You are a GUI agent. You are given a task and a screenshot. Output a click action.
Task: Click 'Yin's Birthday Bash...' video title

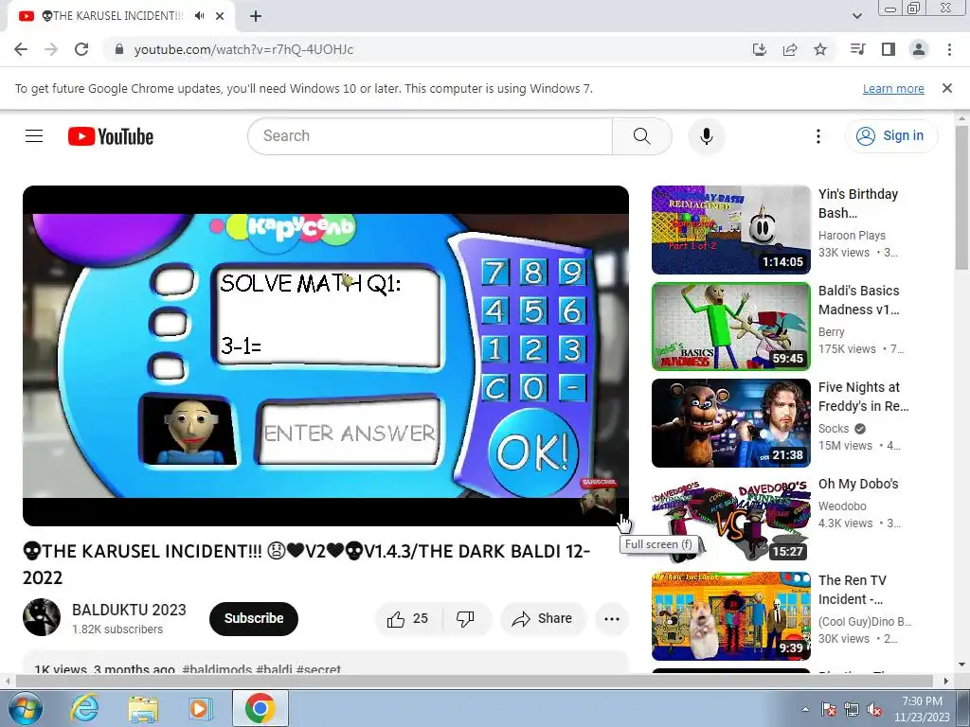click(858, 204)
